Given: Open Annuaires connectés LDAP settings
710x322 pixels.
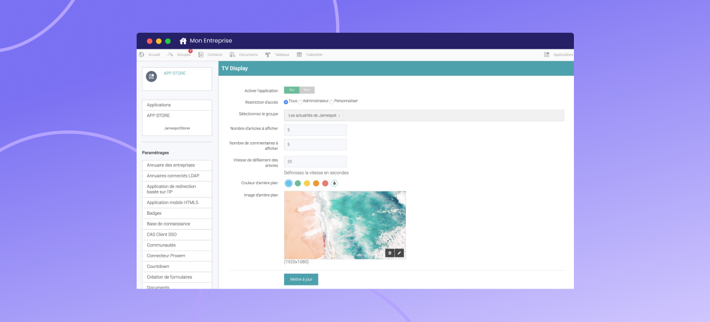Looking at the screenshot, I should point(177,176).
